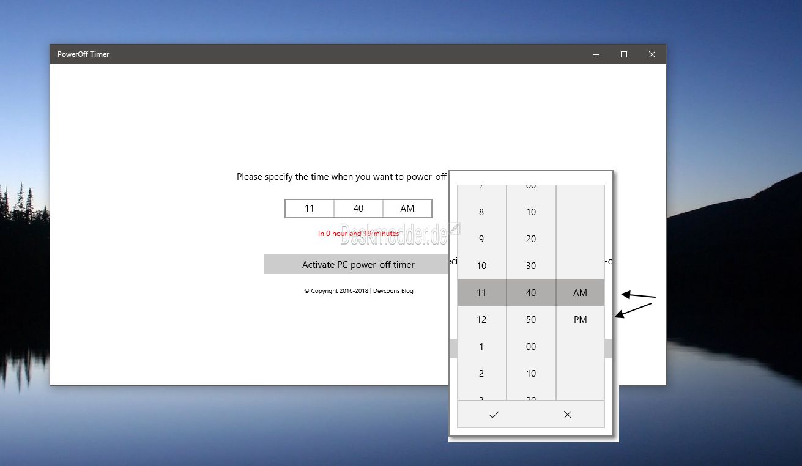Pick hour 2 in the hour column

coord(481,374)
